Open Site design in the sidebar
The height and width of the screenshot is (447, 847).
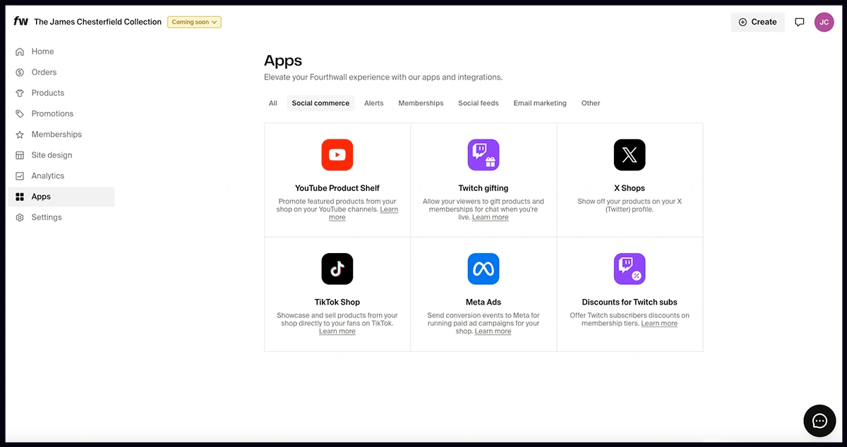(x=52, y=155)
